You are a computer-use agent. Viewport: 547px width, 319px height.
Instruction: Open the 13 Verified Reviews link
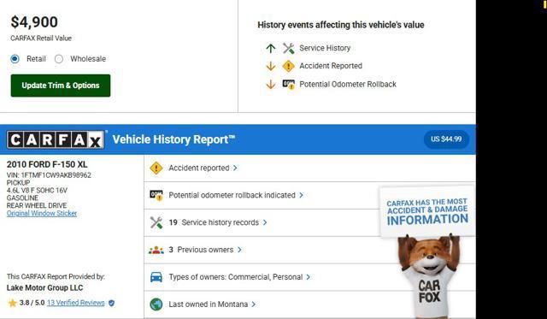pyautogui.click(x=76, y=303)
